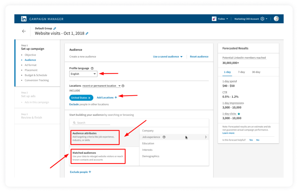Click Exclude people in other locations link
The height and width of the screenshot is (192, 298).
pos(74,105)
